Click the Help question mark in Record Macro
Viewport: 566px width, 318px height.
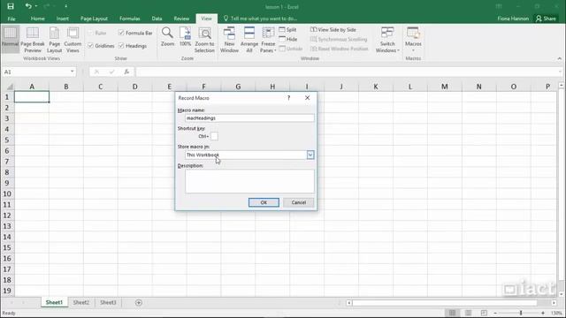[289, 98]
